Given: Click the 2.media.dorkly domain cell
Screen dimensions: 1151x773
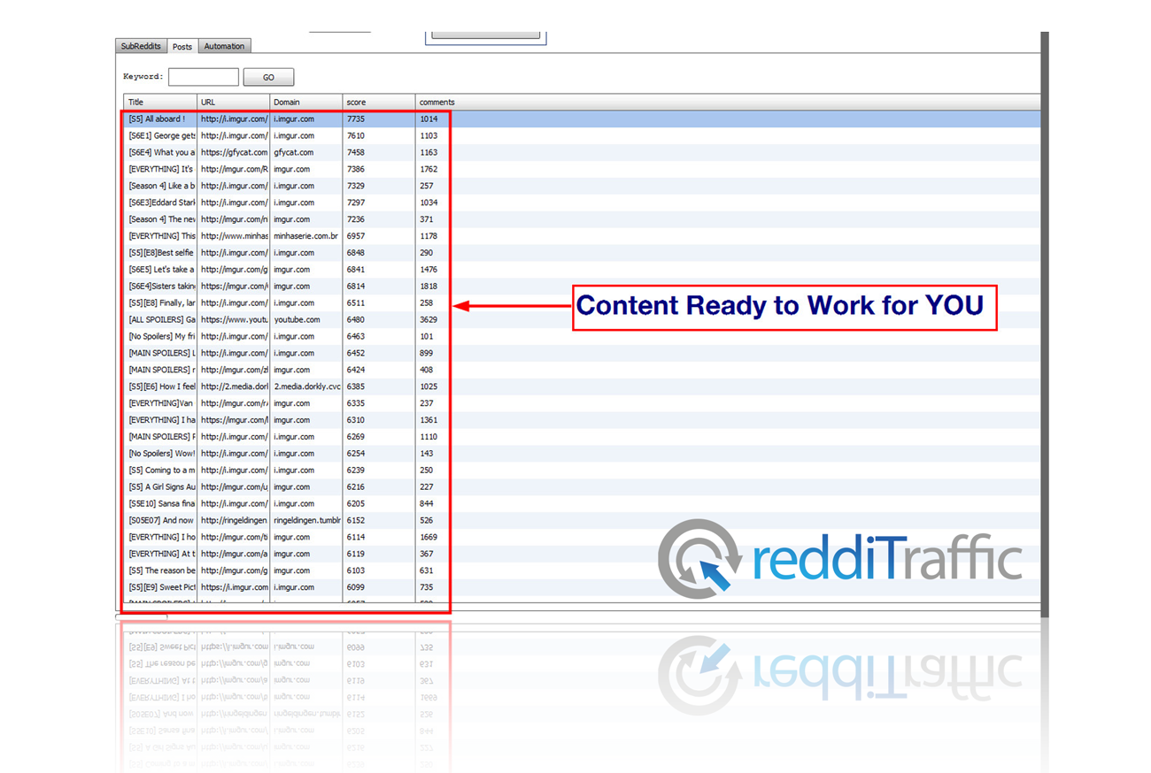Looking at the screenshot, I should (x=305, y=386).
